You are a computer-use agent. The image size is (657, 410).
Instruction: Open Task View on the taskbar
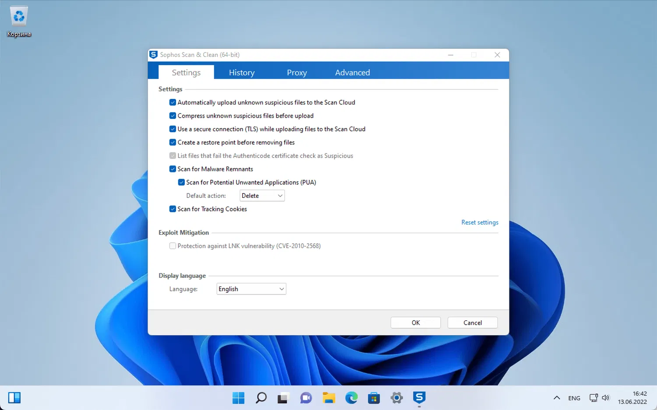283,398
